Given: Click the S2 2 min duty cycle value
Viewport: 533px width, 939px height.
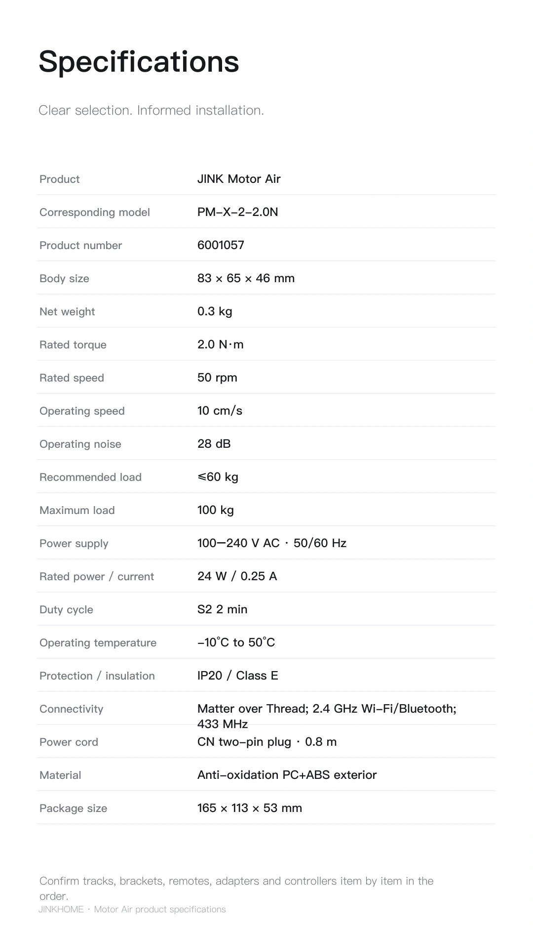Looking at the screenshot, I should tap(223, 609).
